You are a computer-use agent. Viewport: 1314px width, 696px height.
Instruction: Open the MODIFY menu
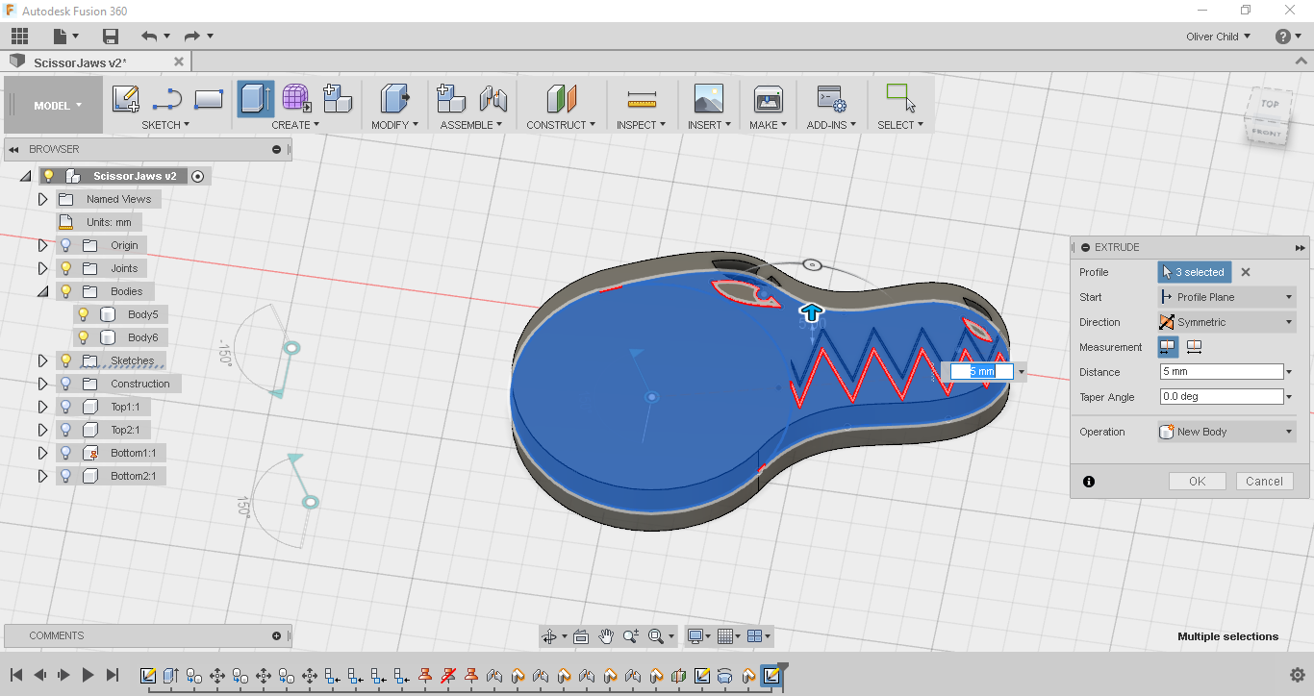click(395, 125)
